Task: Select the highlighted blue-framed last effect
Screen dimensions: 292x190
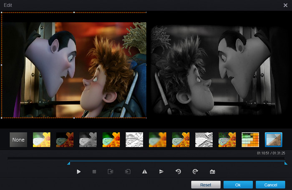Action: pos(274,139)
